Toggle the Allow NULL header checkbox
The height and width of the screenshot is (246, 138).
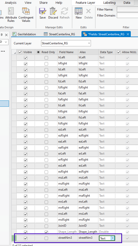119,52
